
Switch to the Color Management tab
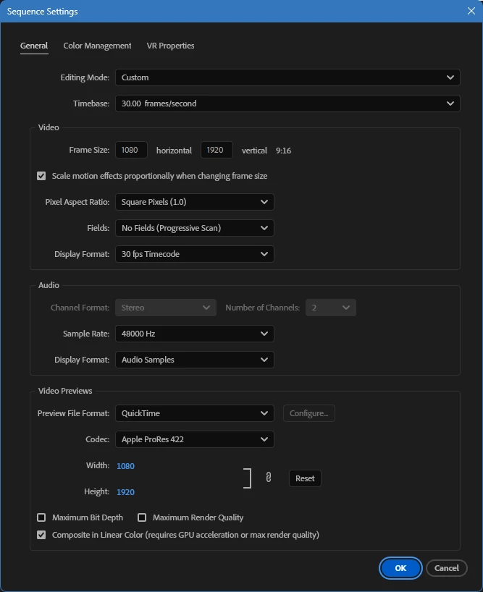pyautogui.click(x=97, y=46)
